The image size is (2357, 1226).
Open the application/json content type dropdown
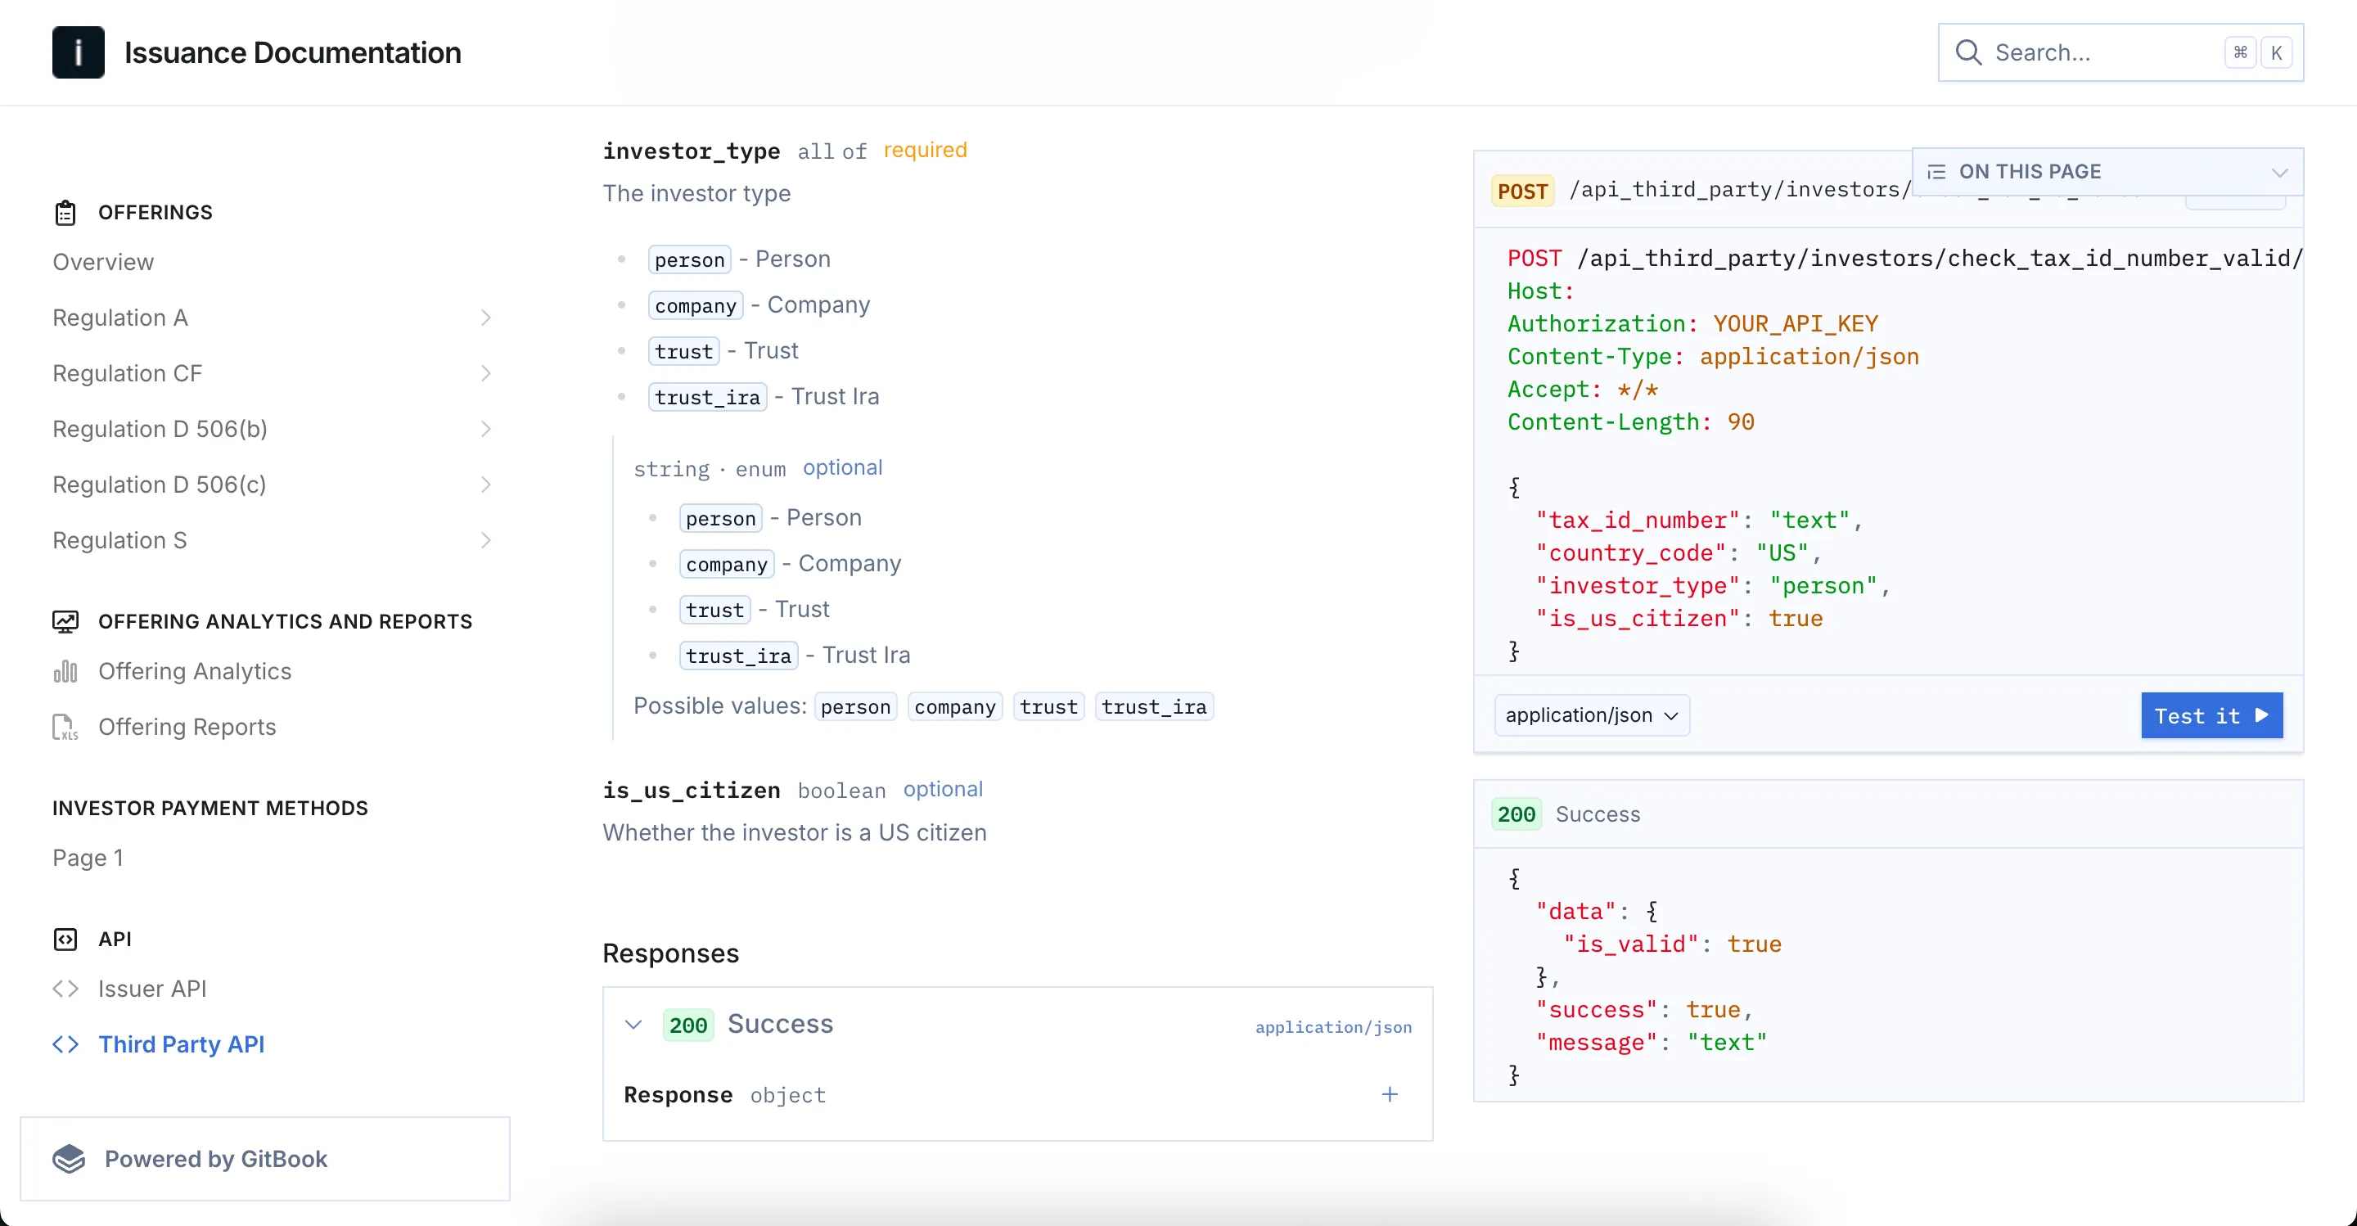click(x=1591, y=715)
